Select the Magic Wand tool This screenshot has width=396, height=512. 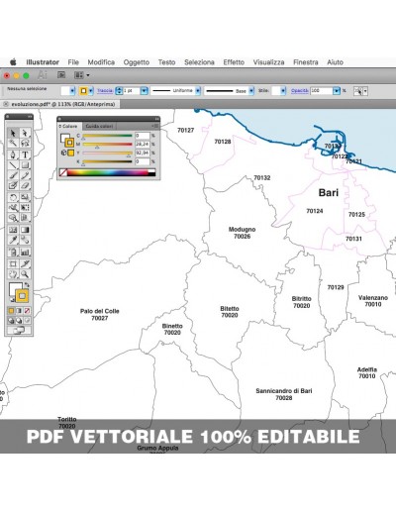(x=13, y=143)
